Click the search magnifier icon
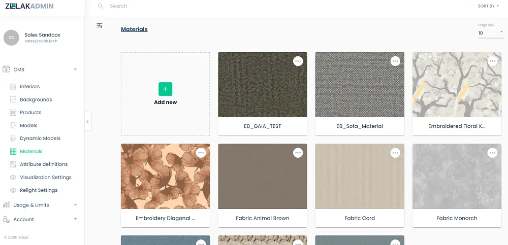Screen dimensions: 508x245 pyautogui.click(x=101, y=6)
